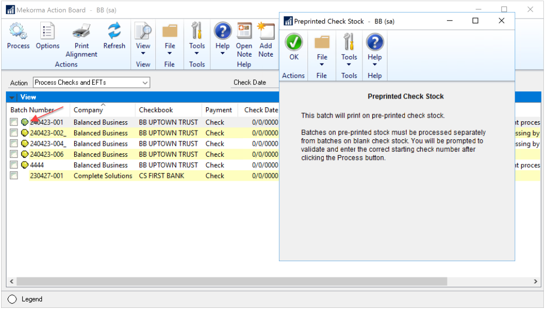The height and width of the screenshot is (309, 545).
Task: Close the Preprinted Check Stock window
Action: pyautogui.click(x=501, y=21)
